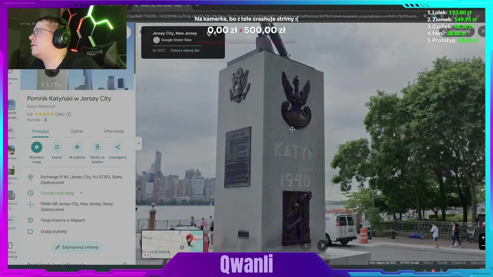The image size is (493, 277).
Task: Open the Warunki terms link in footer
Action: tap(442, 263)
